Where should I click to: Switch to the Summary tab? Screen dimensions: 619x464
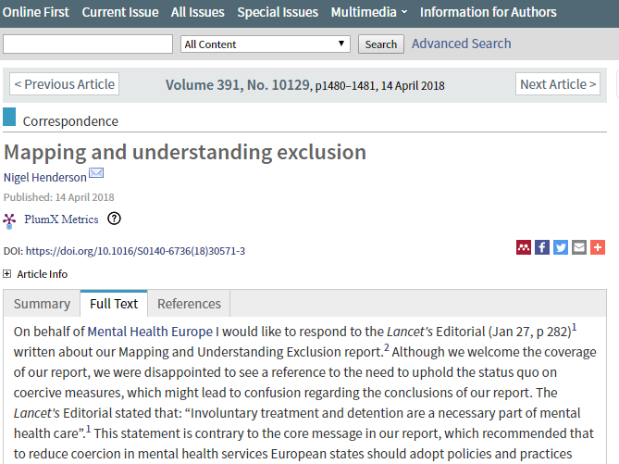[x=42, y=304]
